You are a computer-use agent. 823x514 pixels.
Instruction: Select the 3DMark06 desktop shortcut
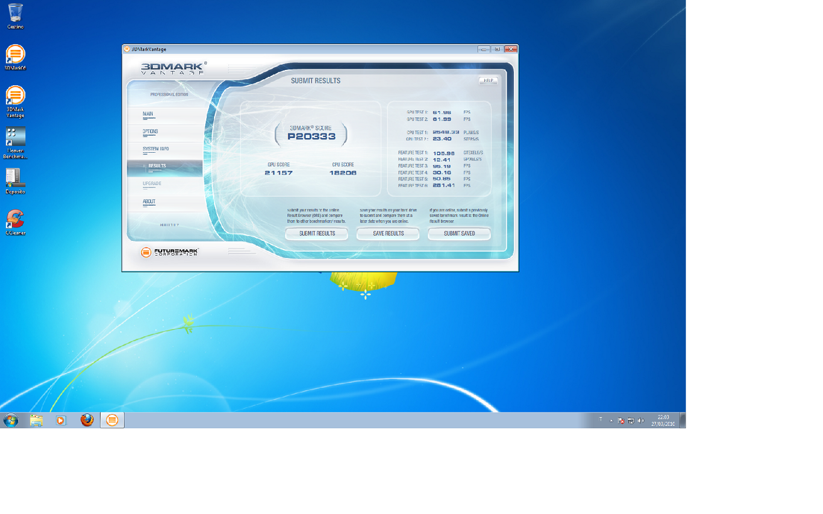tap(15, 56)
